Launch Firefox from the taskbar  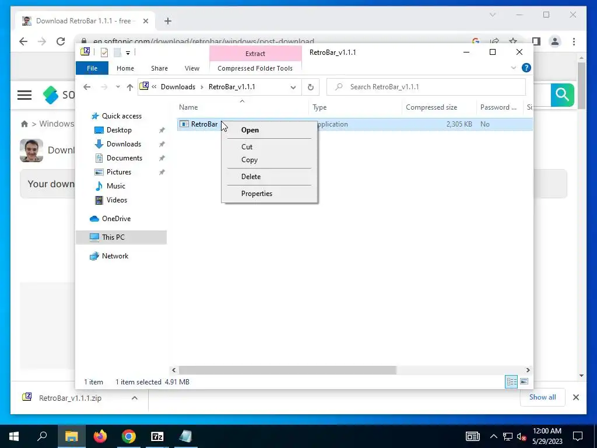pyautogui.click(x=100, y=436)
